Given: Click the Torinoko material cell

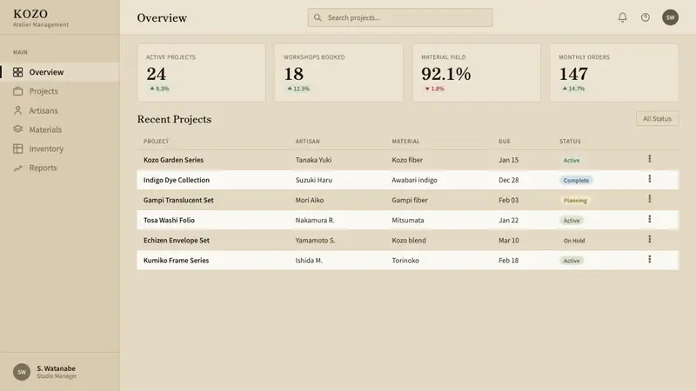Looking at the screenshot, I should pos(405,260).
